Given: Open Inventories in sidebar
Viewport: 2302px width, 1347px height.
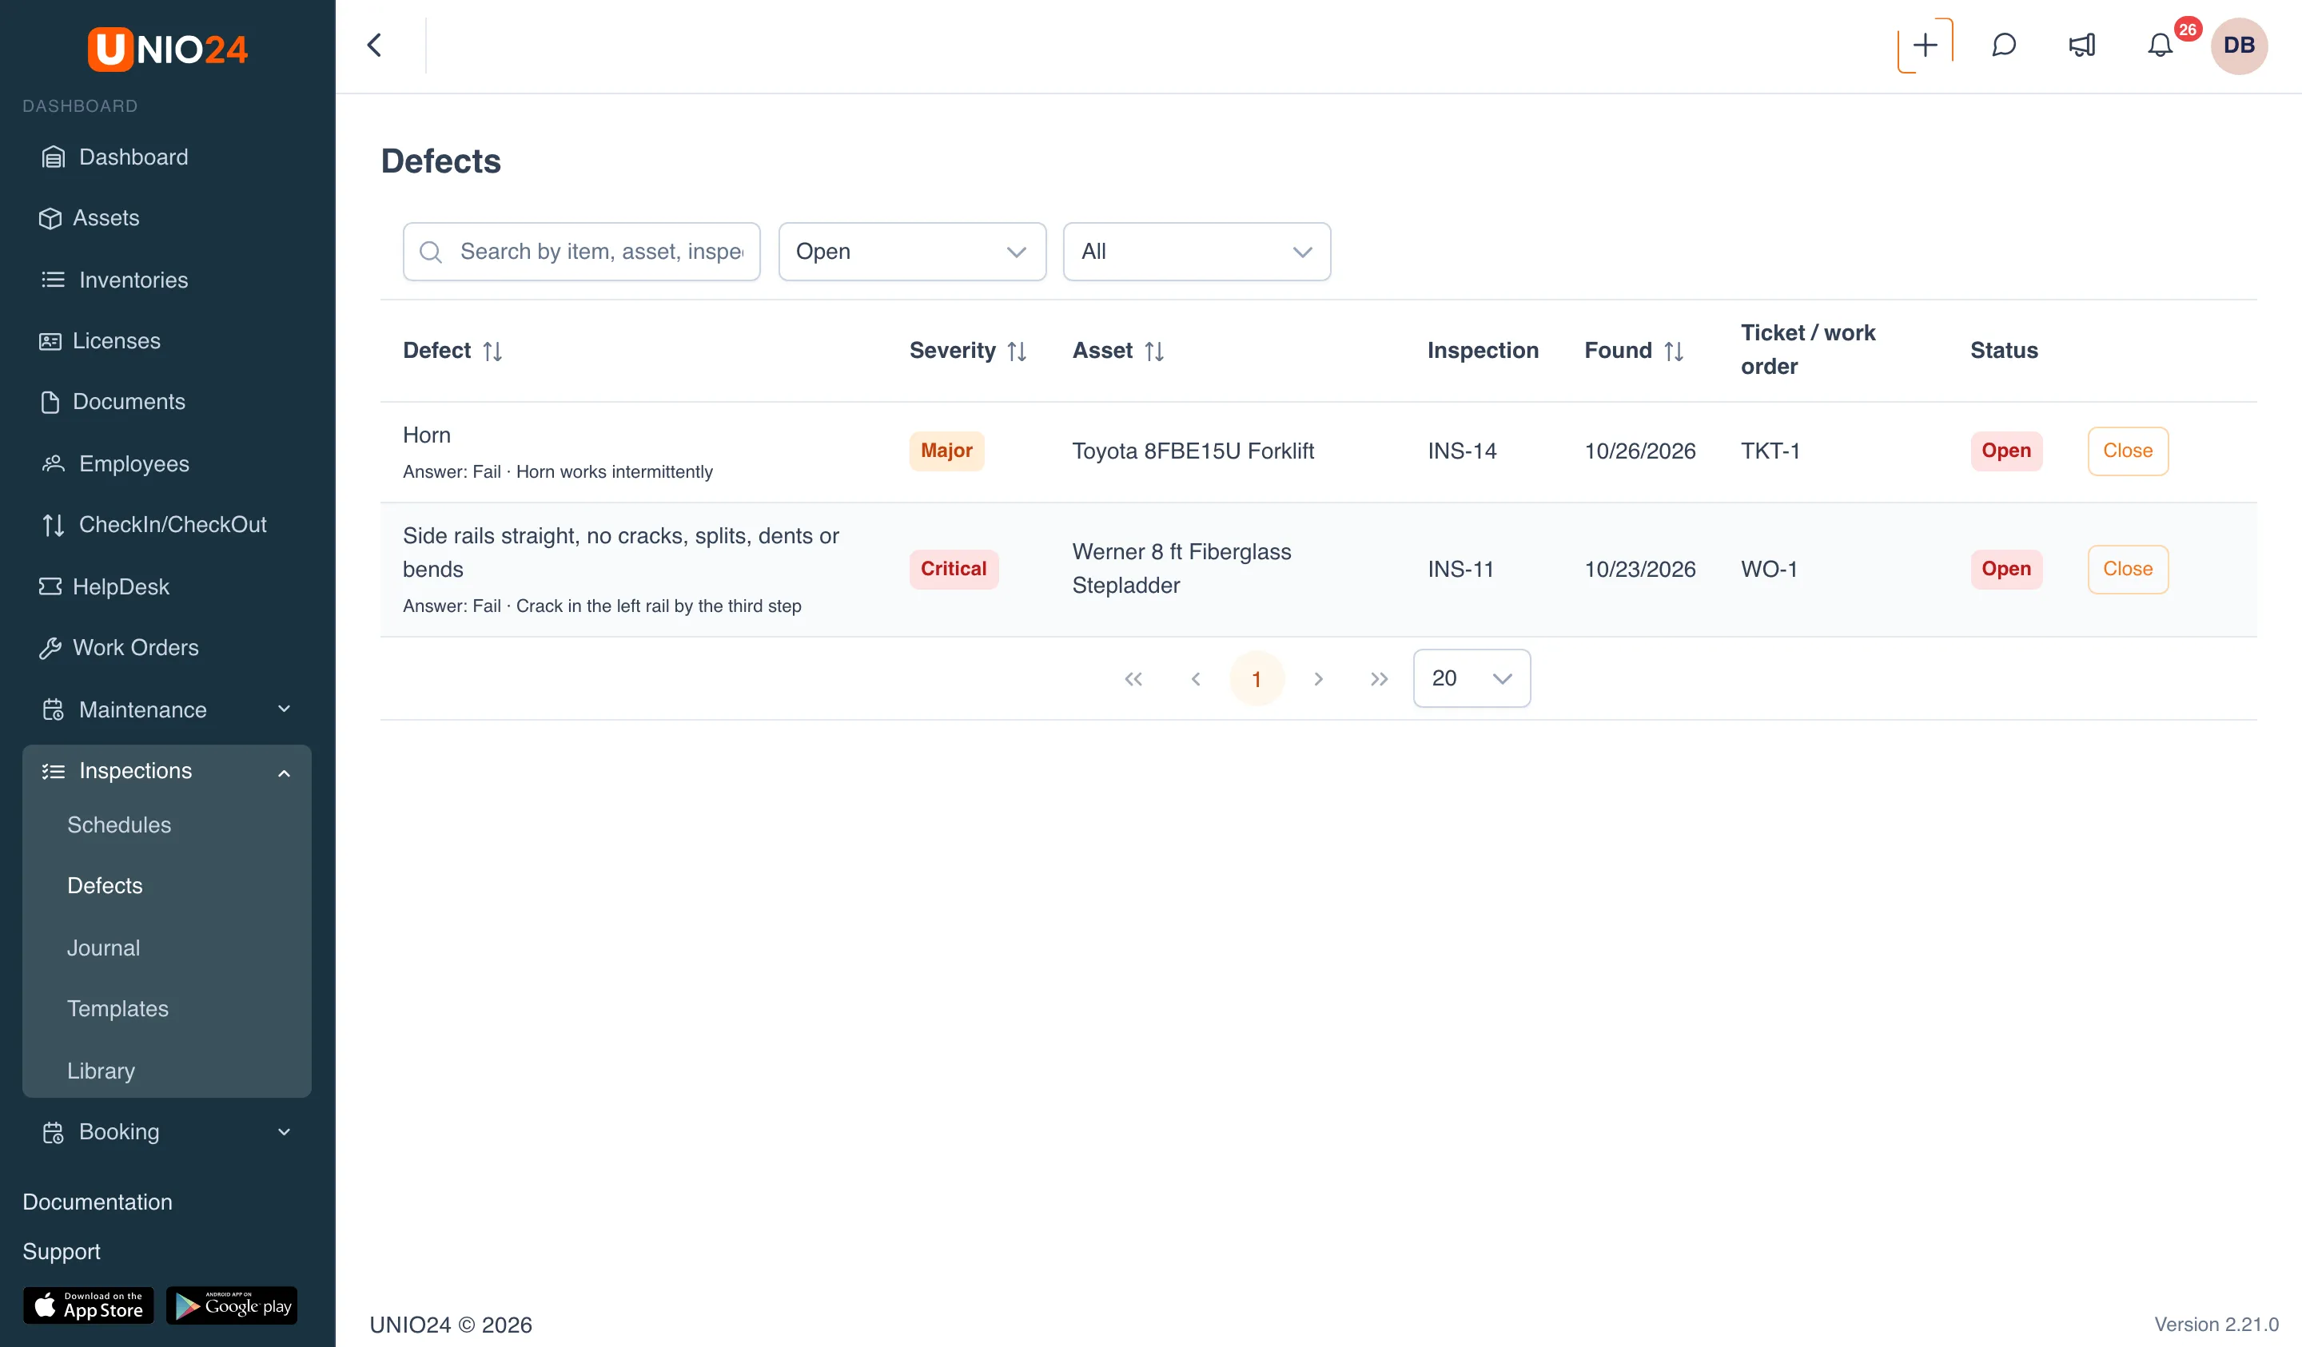Looking at the screenshot, I should coord(167,280).
